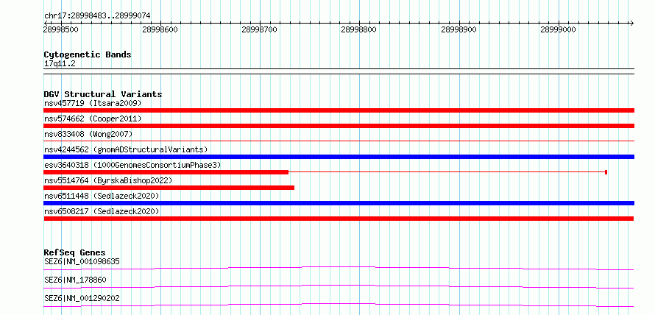This screenshot has width=655, height=315.
Task: Open variant label nsv5514764 (ByrskaBishop2022)
Action: pyautogui.click(x=108, y=180)
